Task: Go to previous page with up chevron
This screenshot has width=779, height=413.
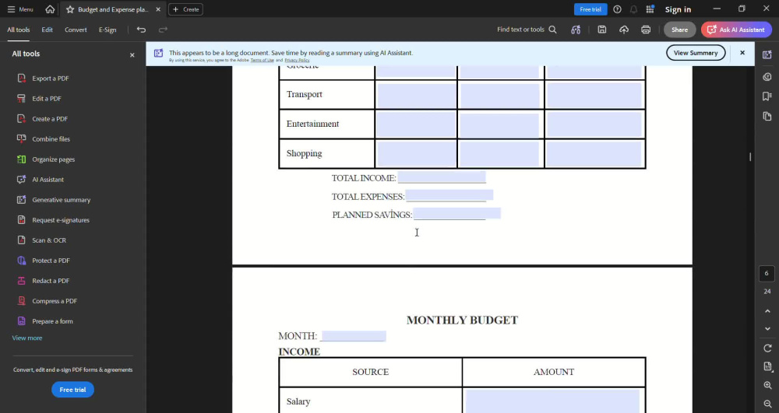Action: click(x=767, y=311)
